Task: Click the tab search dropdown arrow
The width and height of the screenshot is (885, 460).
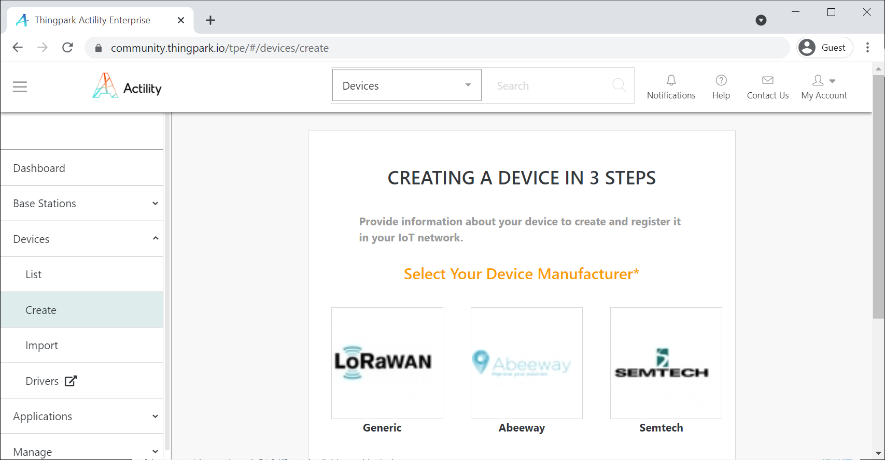Action: [x=761, y=20]
